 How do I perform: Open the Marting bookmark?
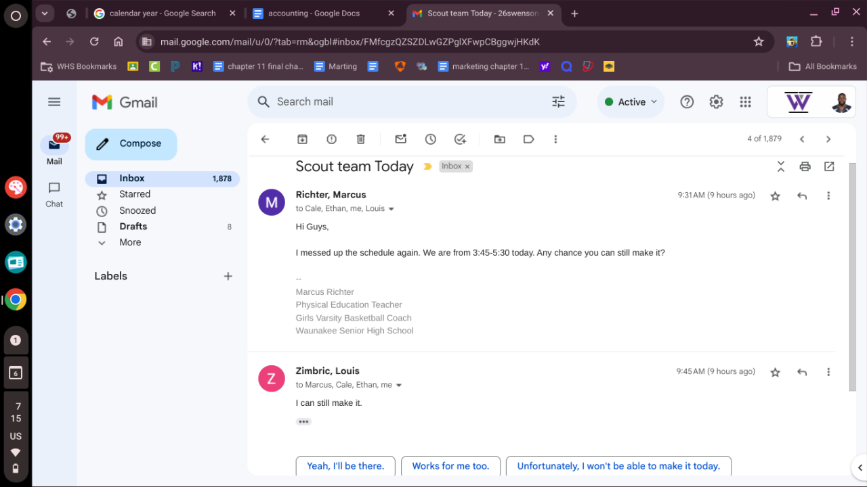coord(335,66)
